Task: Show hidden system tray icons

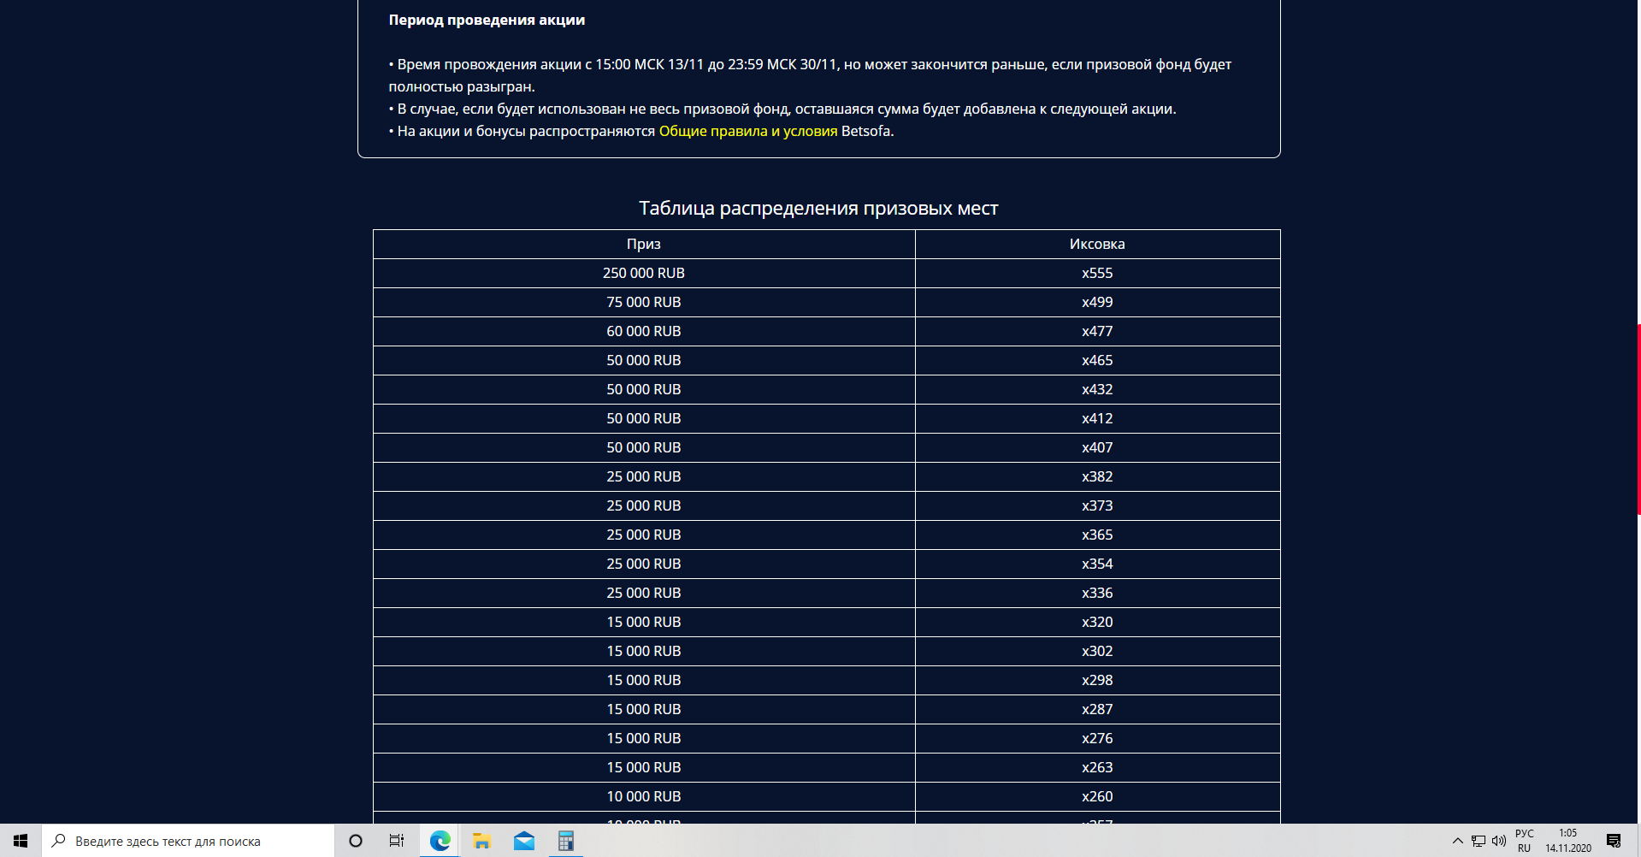Action: (x=1458, y=841)
